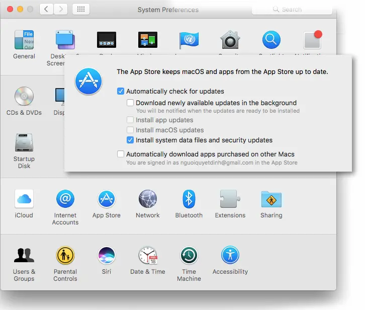Viewport: 365px width, 310px height.
Task: Open Users & Groups preferences
Action: (x=24, y=256)
